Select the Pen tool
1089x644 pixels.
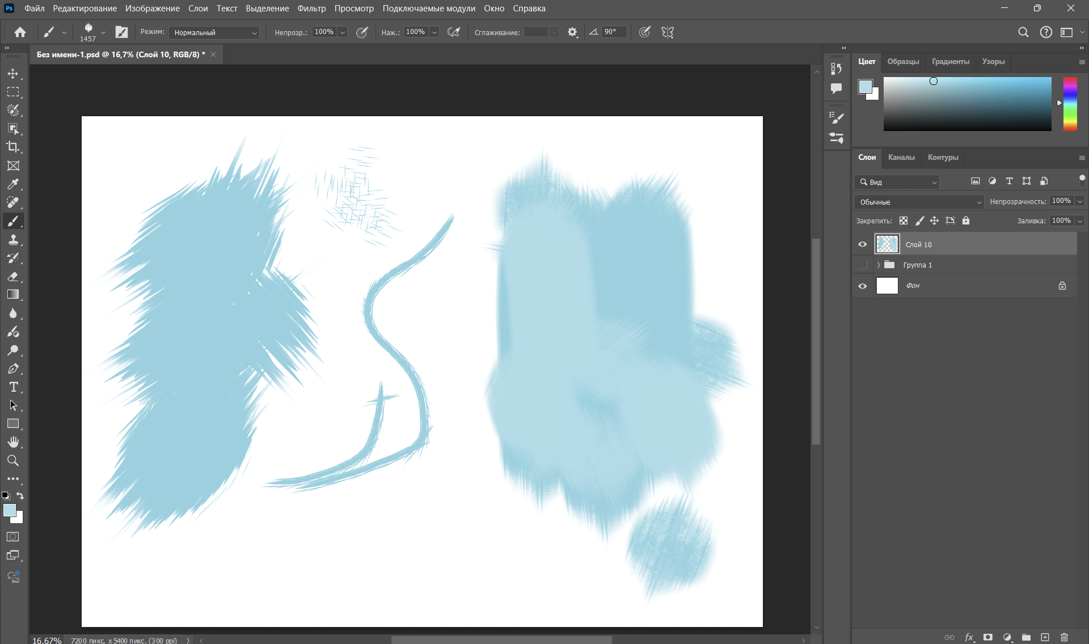coord(13,368)
